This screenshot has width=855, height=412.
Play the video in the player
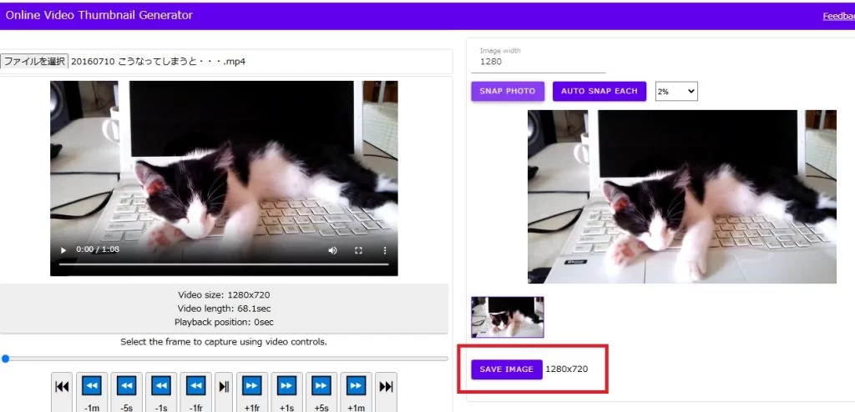[63, 250]
